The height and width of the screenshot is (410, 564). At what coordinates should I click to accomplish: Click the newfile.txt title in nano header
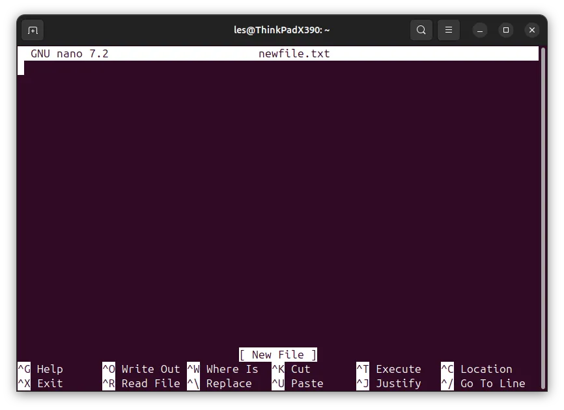[x=294, y=53]
